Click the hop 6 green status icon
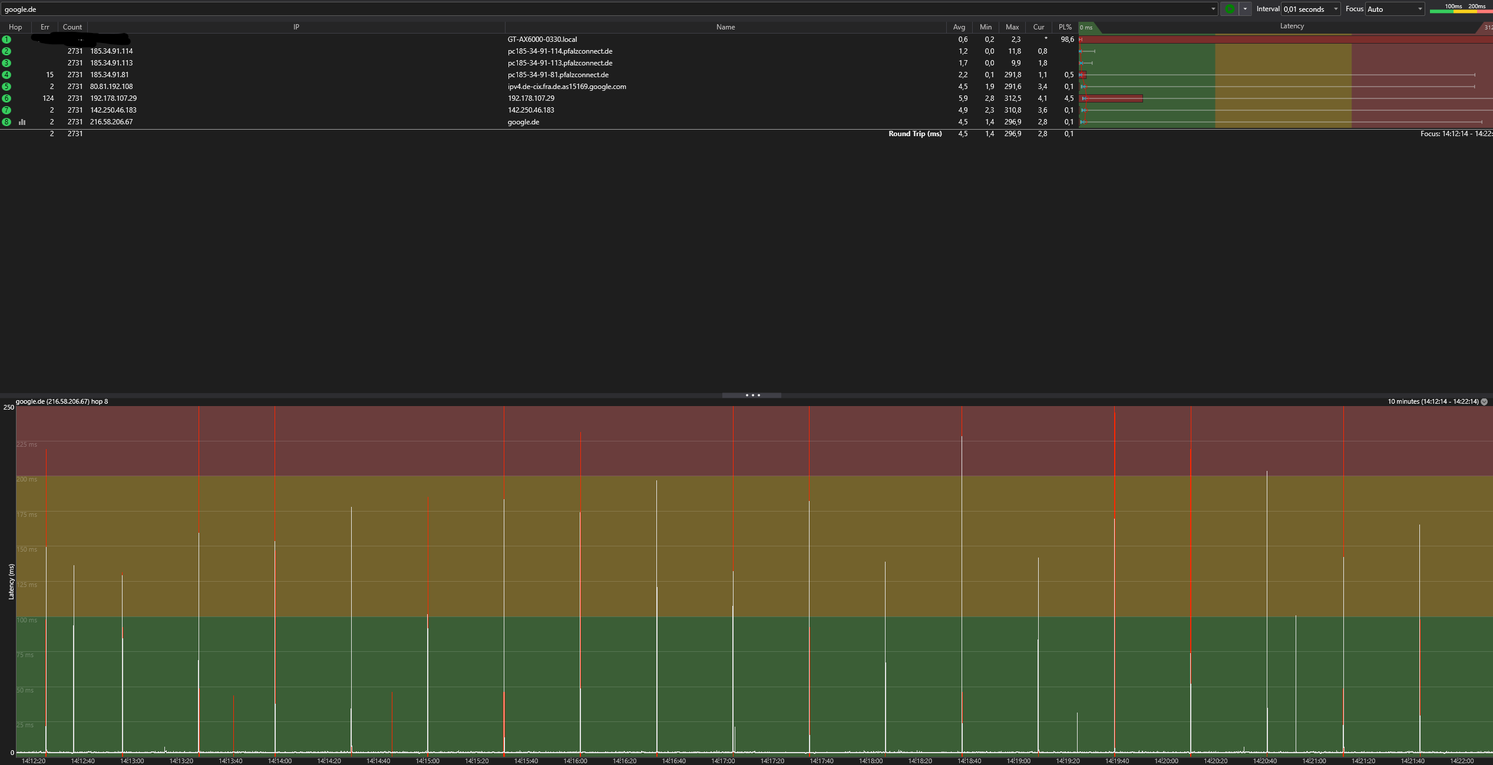1493x765 pixels. pos(6,98)
